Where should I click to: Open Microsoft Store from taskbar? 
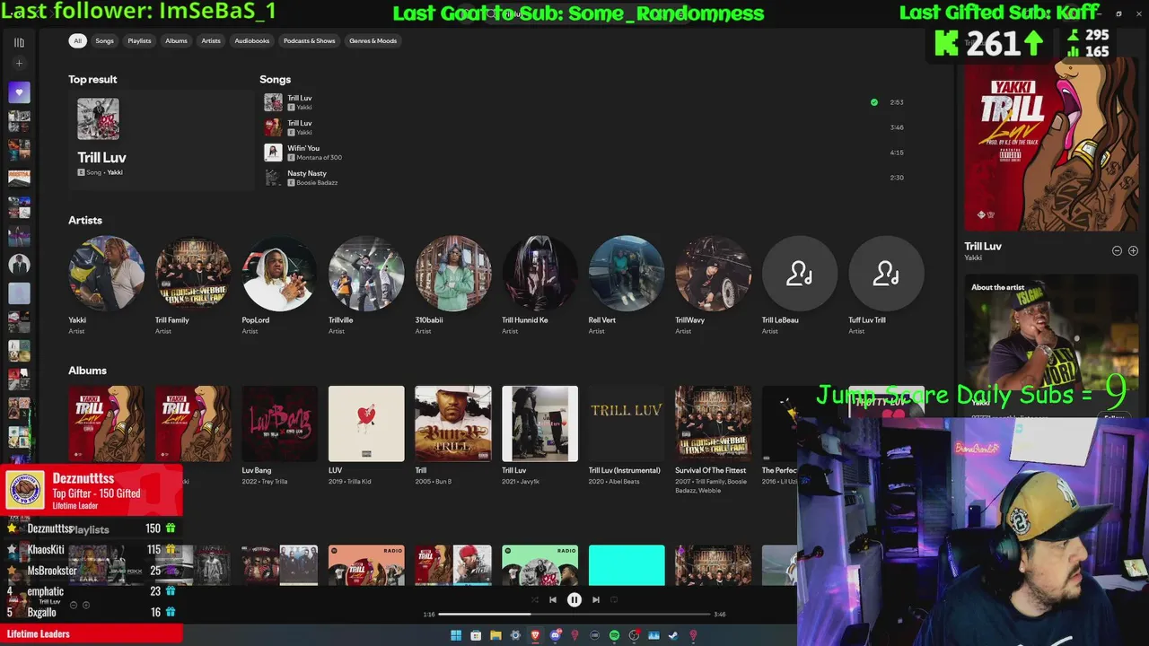(x=476, y=635)
